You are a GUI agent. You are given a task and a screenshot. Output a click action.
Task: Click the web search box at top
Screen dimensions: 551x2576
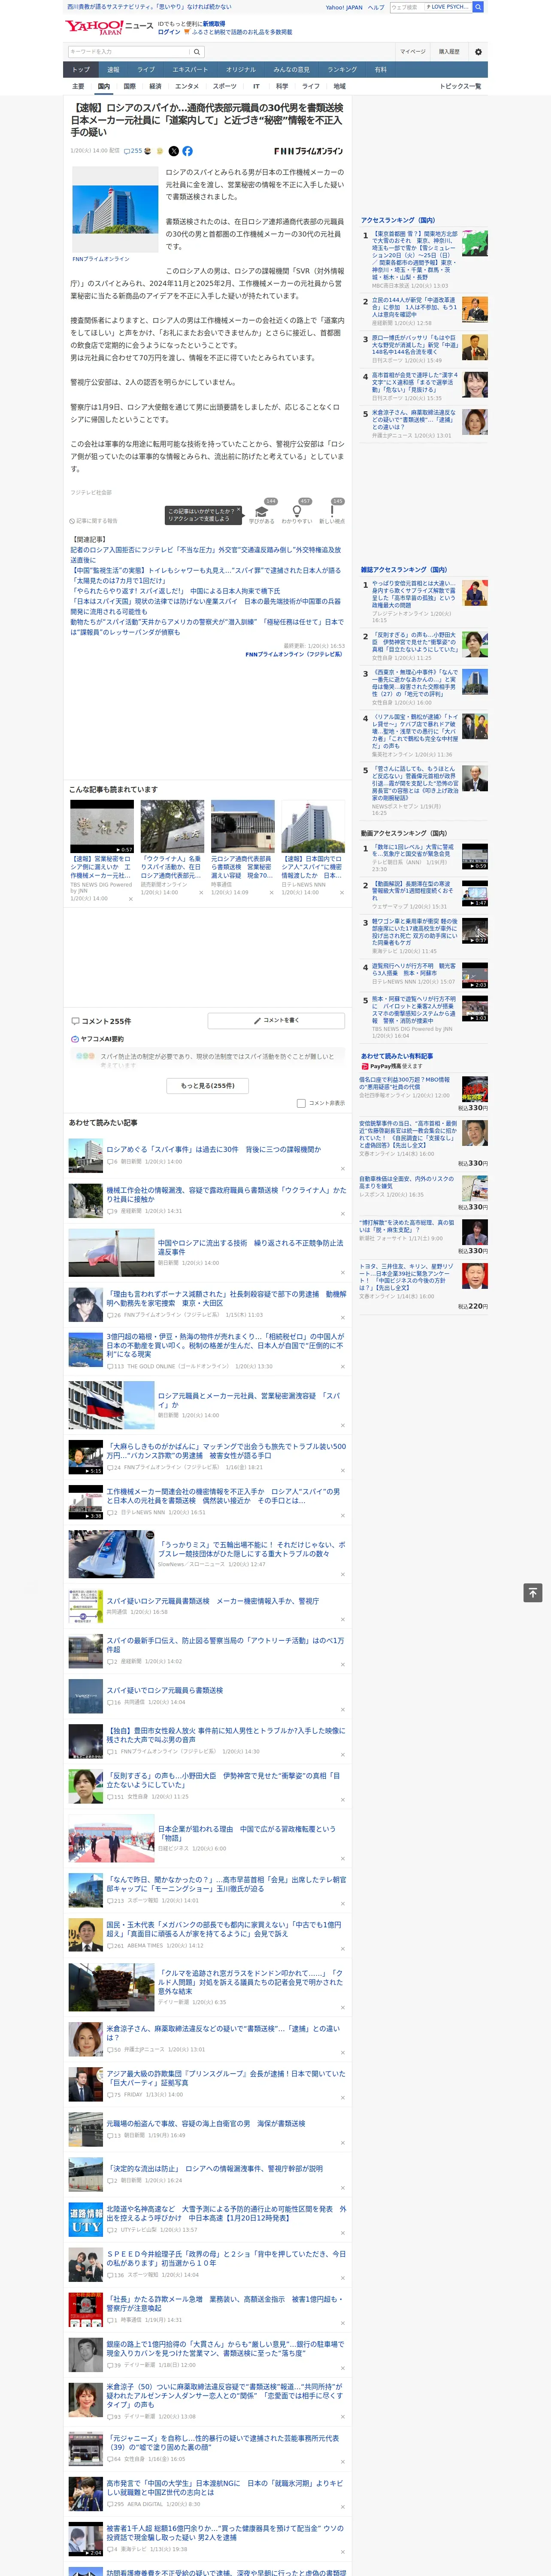[x=407, y=7]
